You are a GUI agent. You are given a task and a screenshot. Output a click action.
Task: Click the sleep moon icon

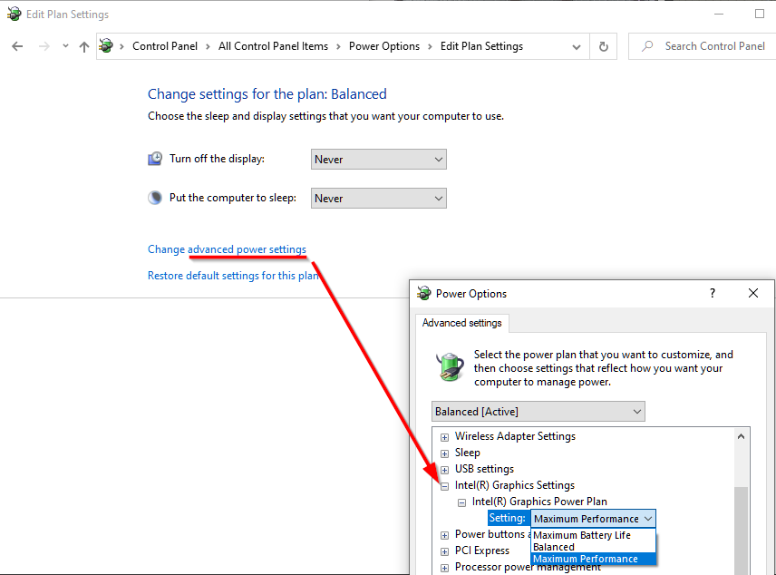(x=155, y=198)
